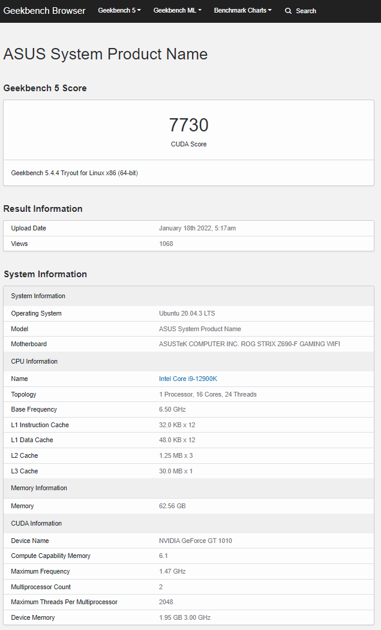Viewport: 381px width, 630px height.
Task: Click the Motherboard ROG STRIX Z690-F value
Action: (249, 344)
